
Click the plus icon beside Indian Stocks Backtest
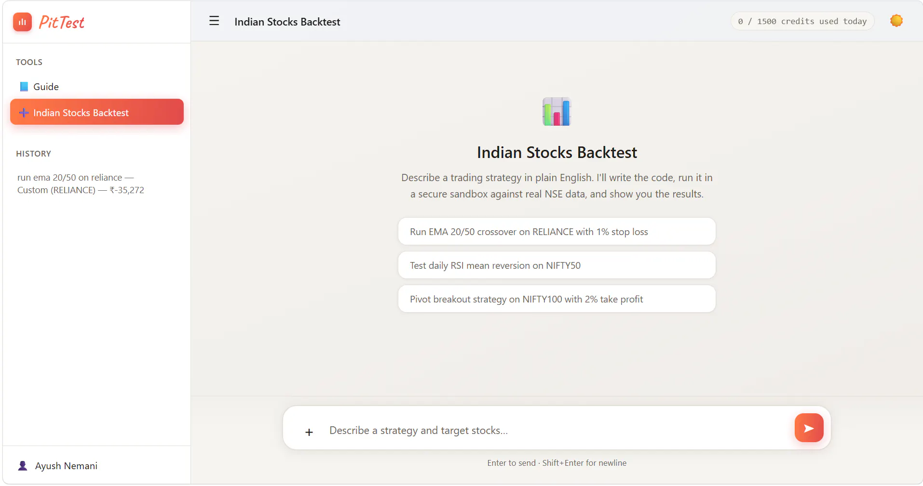pyautogui.click(x=24, y=113)
